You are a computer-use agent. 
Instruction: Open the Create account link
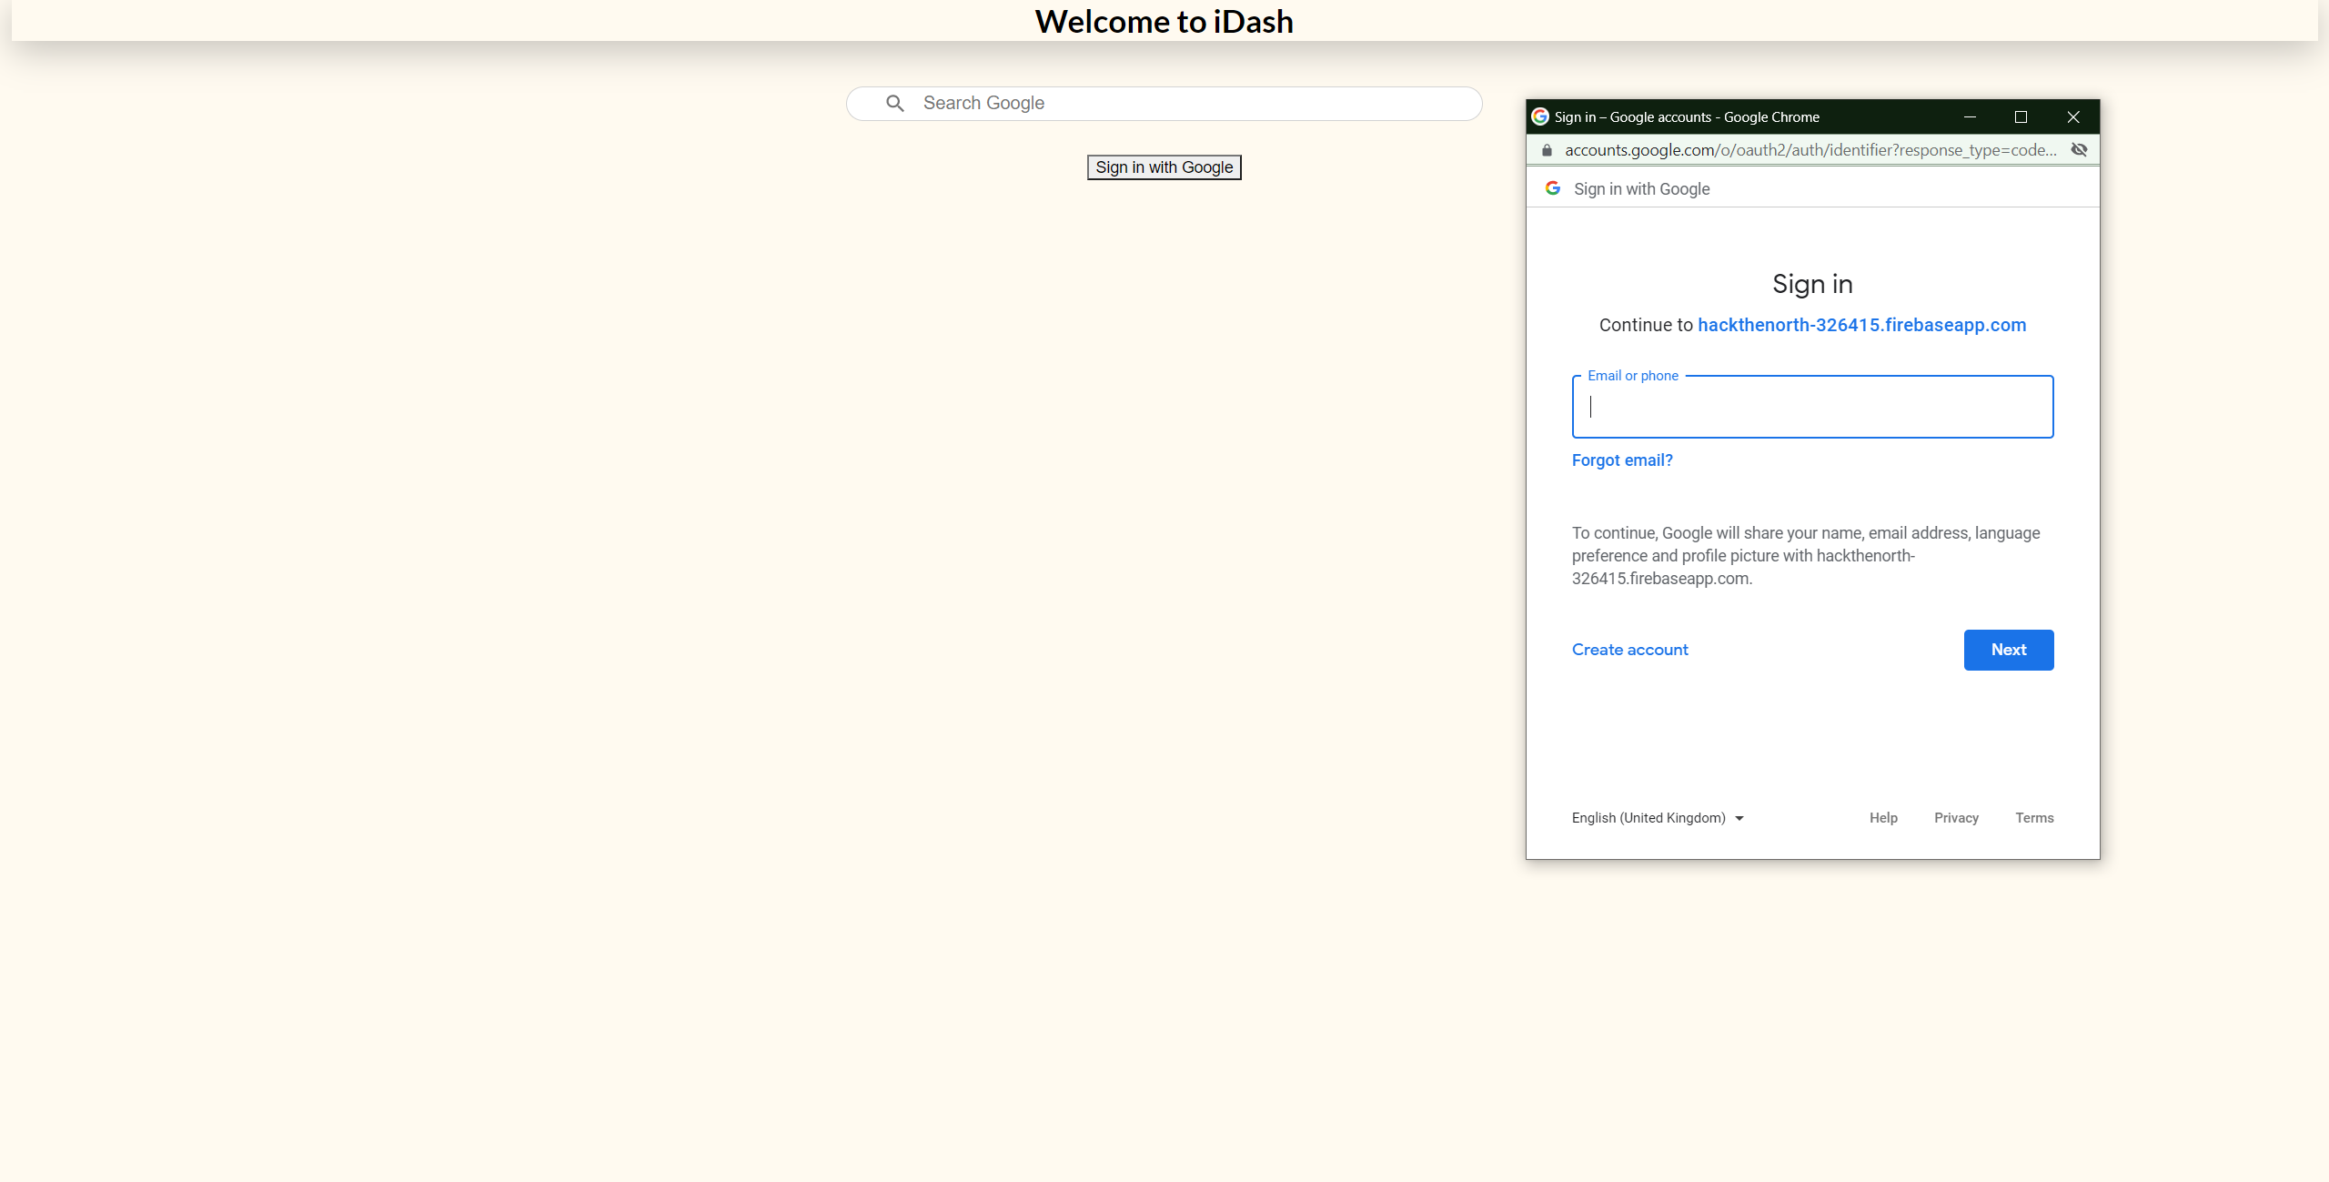(x=1629, y=650)
